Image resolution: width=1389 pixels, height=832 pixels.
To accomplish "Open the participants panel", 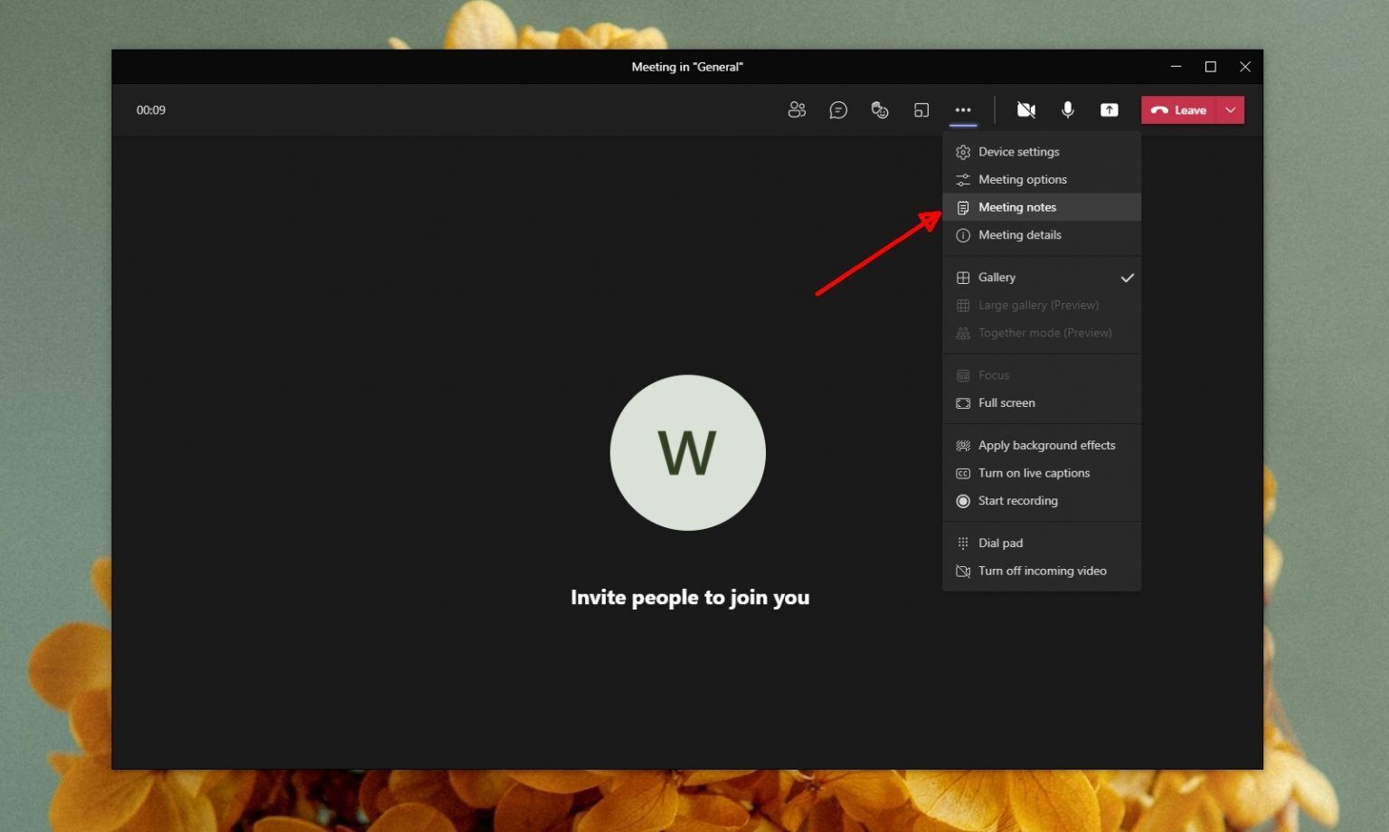I will pyautogui.click(x=797, y=109).
